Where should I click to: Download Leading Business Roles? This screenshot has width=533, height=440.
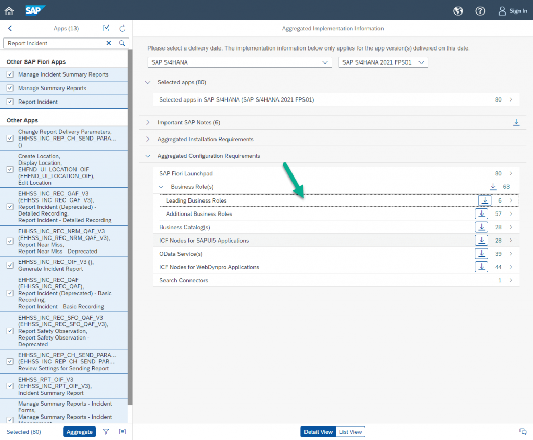485,200
